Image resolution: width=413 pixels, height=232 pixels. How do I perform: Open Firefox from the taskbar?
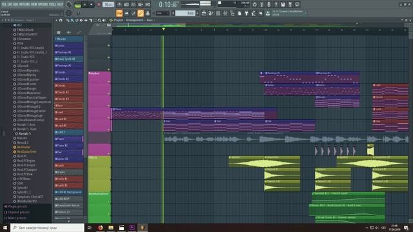pos(101,227)
